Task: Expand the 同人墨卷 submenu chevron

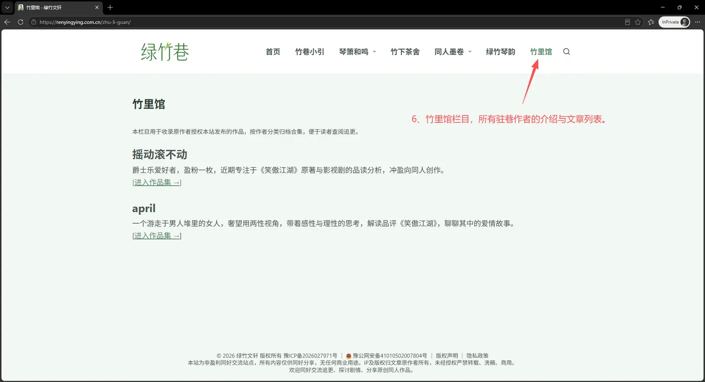Action: pos(470,52)
